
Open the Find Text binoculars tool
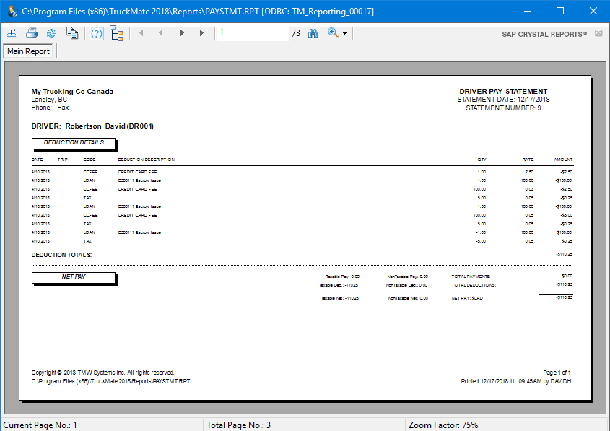coord(313,33)
